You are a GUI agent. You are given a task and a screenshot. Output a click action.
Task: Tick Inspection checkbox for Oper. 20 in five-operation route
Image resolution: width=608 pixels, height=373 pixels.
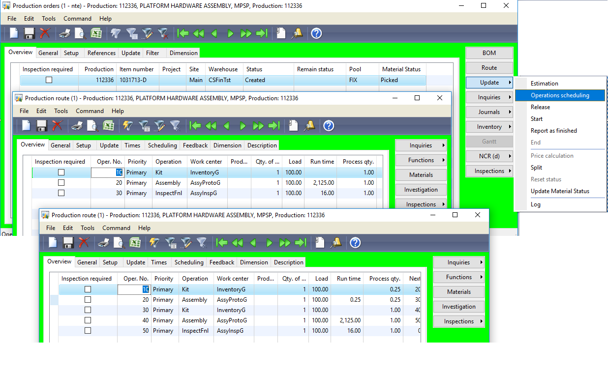coord(88,300)
